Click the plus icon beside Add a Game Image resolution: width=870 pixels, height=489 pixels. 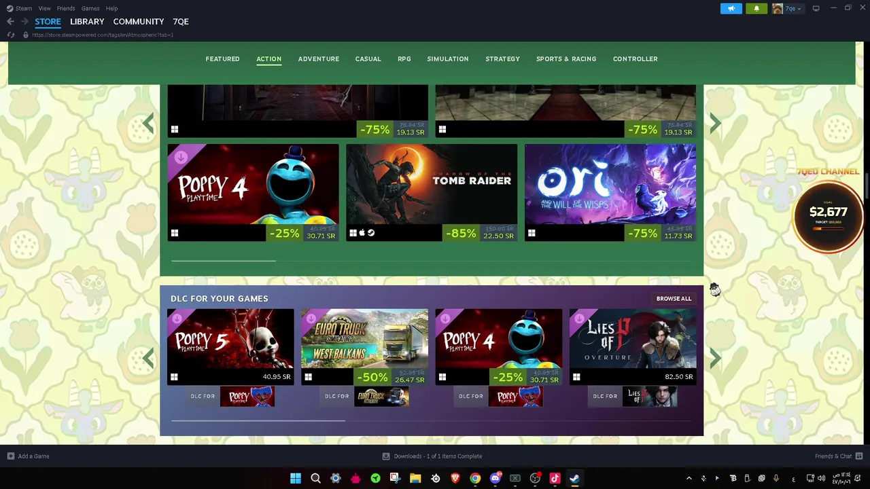10,456
